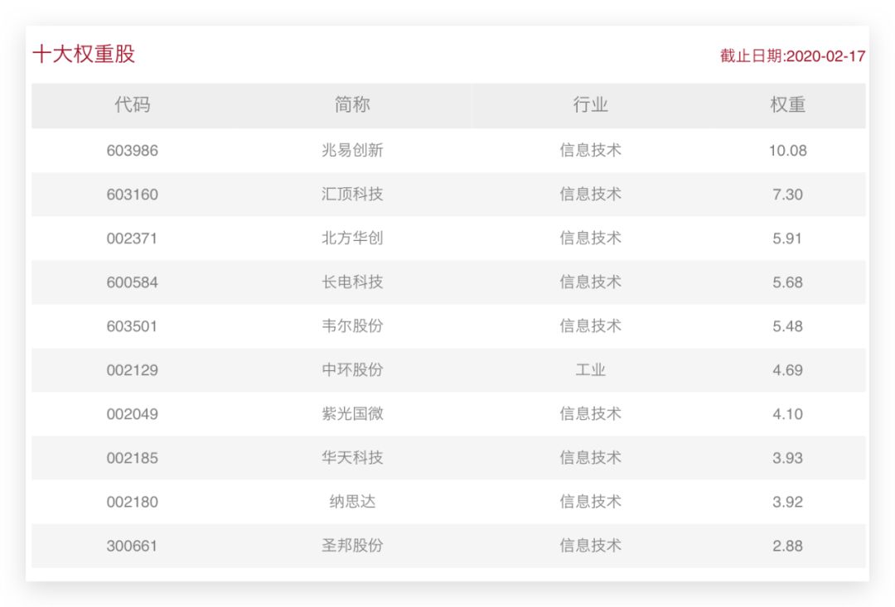
Task: Click the 权重 column header
Action: 788,104
